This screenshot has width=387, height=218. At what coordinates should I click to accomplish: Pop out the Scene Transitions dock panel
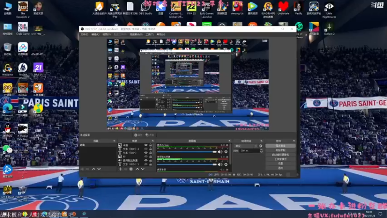(x=261, y=141)
